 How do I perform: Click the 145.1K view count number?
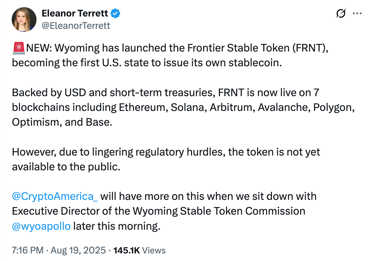click(127, 250)
